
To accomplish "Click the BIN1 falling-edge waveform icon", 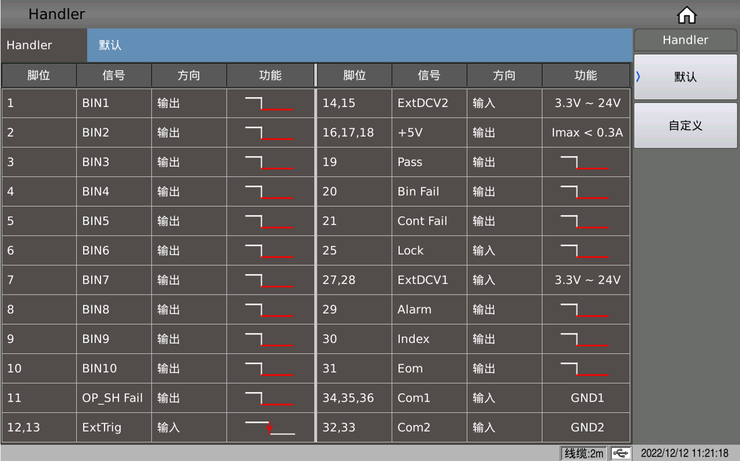I will tap(269, 104).
